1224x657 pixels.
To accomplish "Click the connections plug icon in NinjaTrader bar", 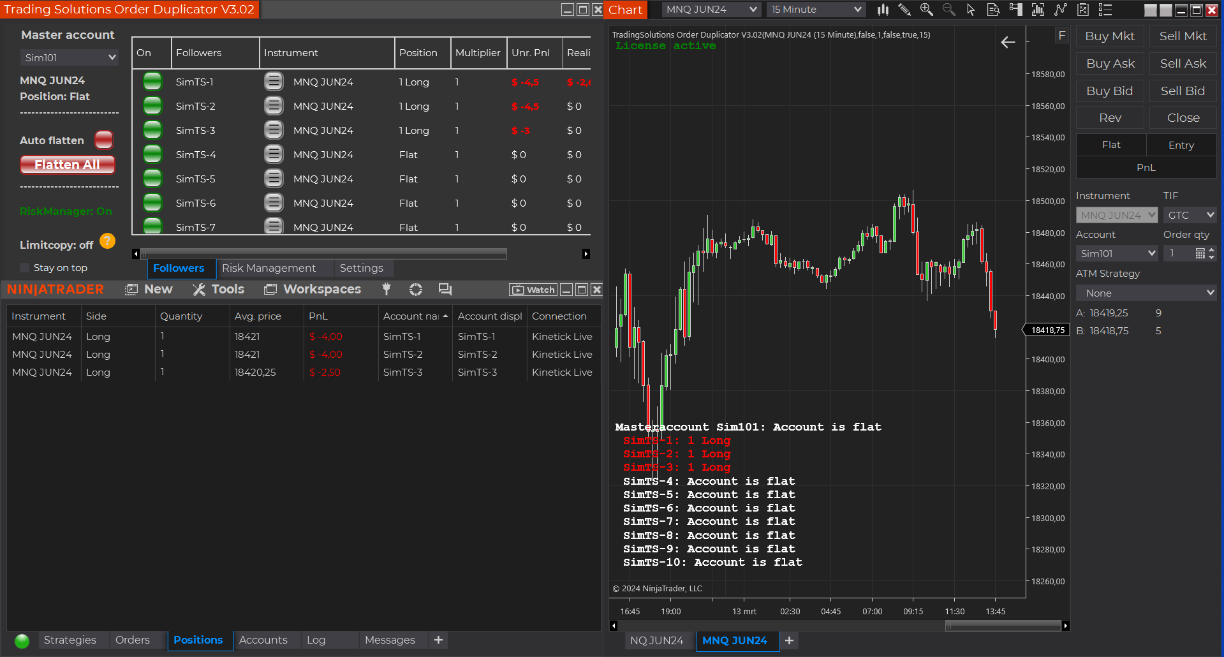I will pyautogui.click(x=387, y=290).
